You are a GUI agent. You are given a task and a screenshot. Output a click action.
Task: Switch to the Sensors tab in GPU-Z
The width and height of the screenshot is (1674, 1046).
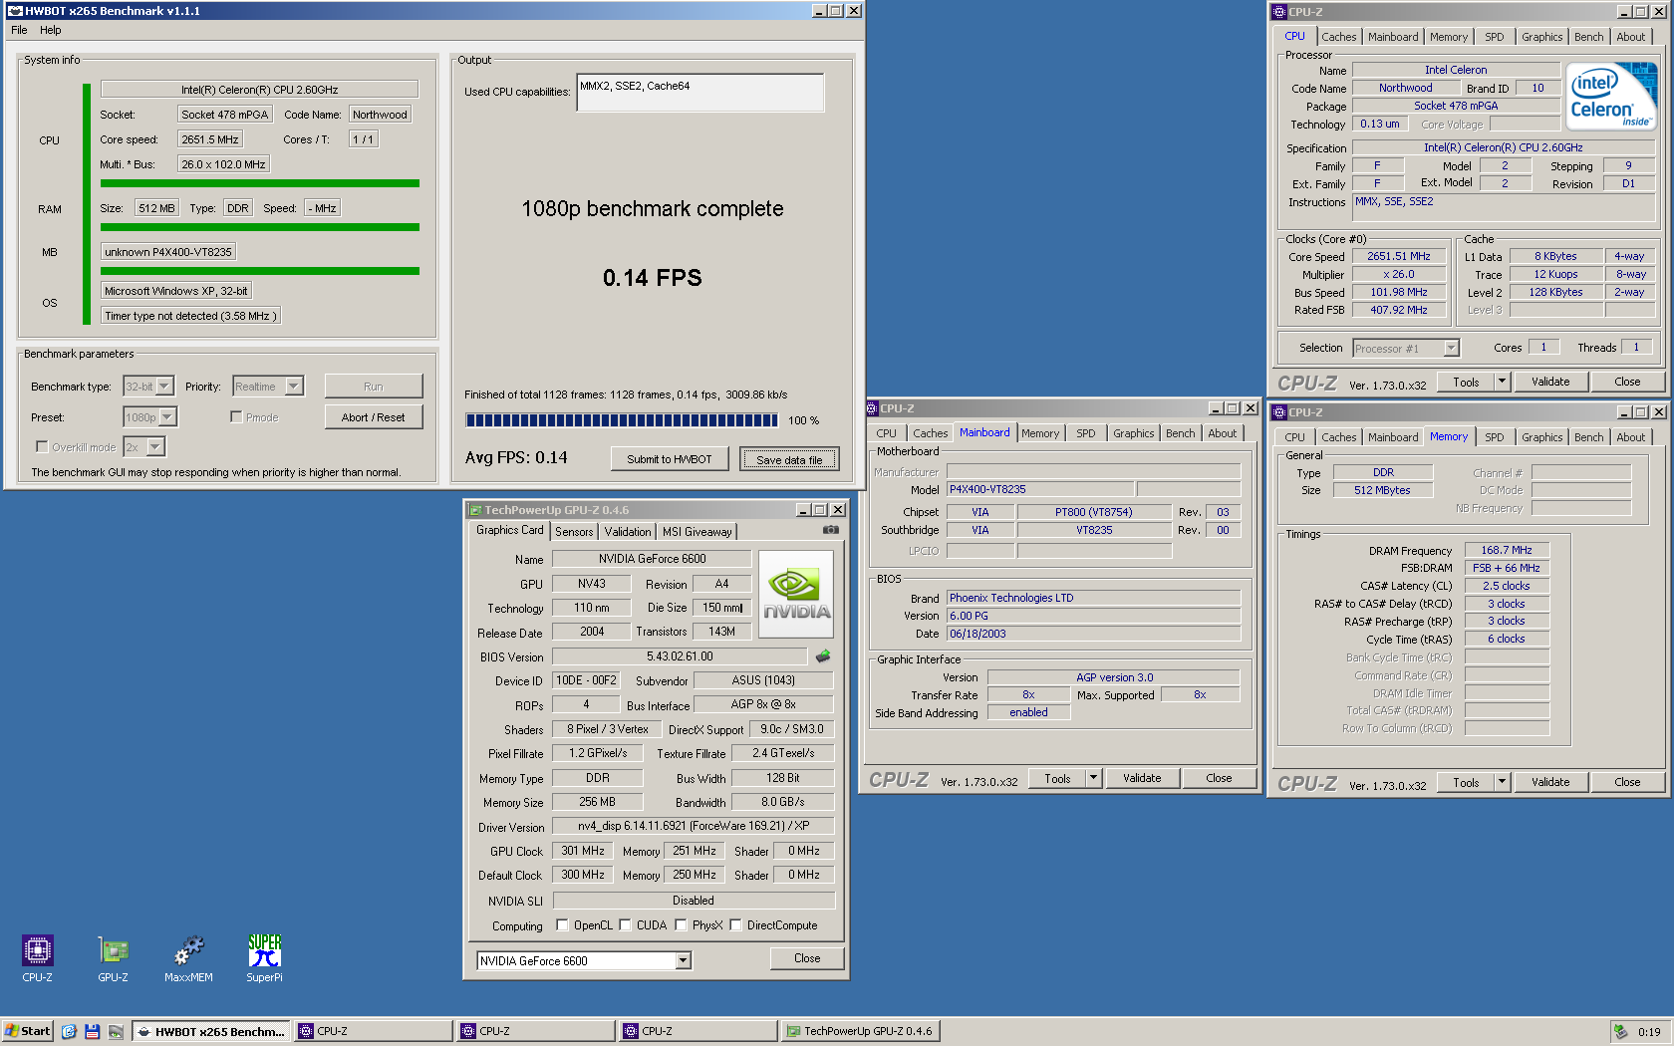pyautogui.click(x=574, y=532)
